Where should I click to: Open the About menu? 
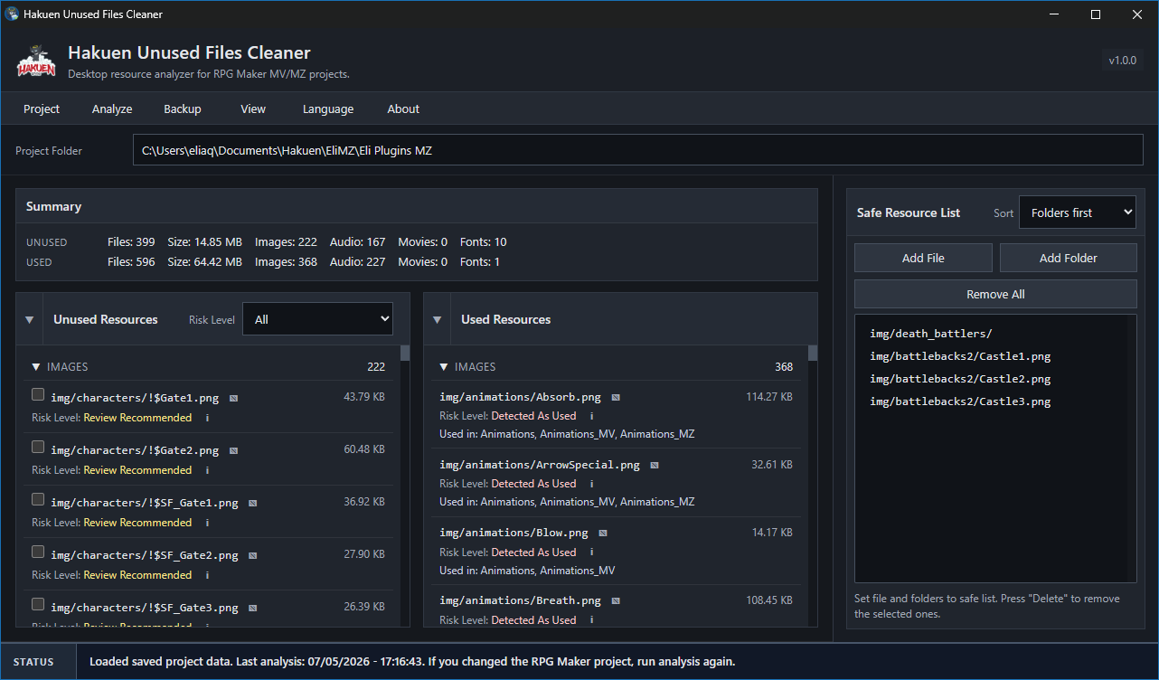[x=403, y=109]
